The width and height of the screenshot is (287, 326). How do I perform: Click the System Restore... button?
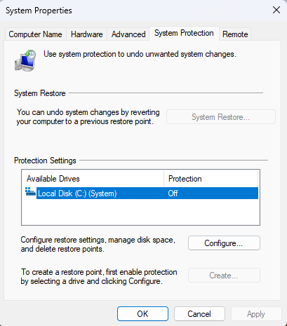click(221, 117)
